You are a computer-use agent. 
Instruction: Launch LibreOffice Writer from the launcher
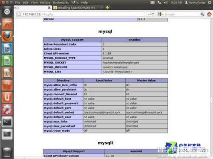coord(7,49)
